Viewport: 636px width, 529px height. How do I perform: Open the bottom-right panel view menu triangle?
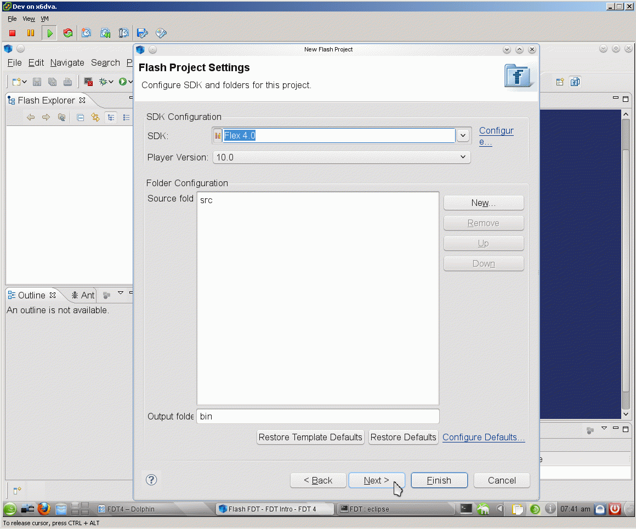click(x=604, y=428)
